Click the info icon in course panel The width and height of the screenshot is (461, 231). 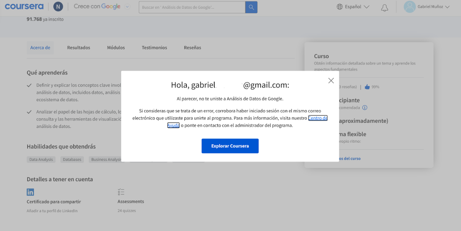tap(365, 108)
